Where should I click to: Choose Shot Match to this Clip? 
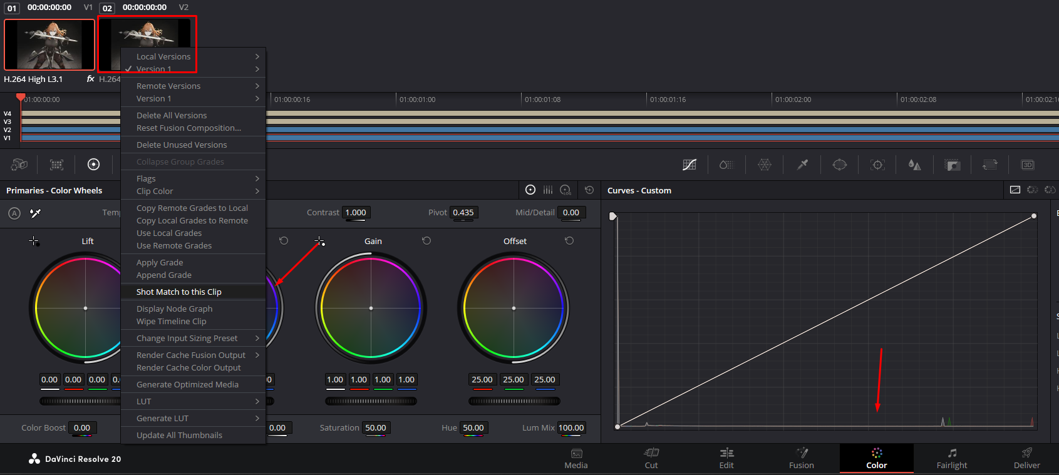click(179, 292)
